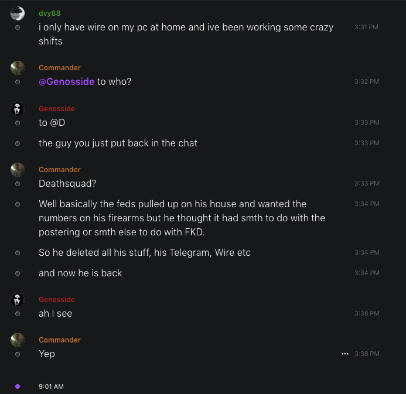
Task: Click the 3:32 PM timestamp
Action: (367, 81)
